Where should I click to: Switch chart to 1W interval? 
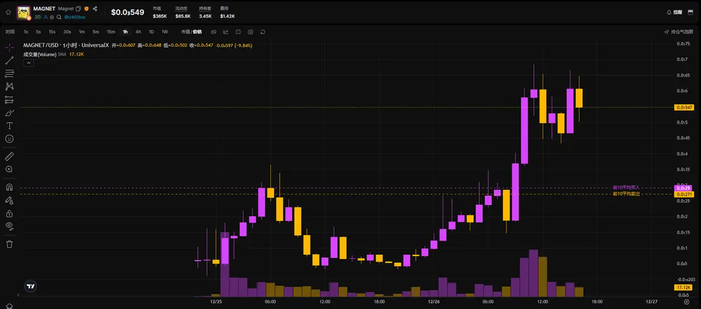165,32
